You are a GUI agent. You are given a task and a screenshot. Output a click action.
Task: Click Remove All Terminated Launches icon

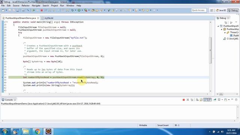(192, 100)
